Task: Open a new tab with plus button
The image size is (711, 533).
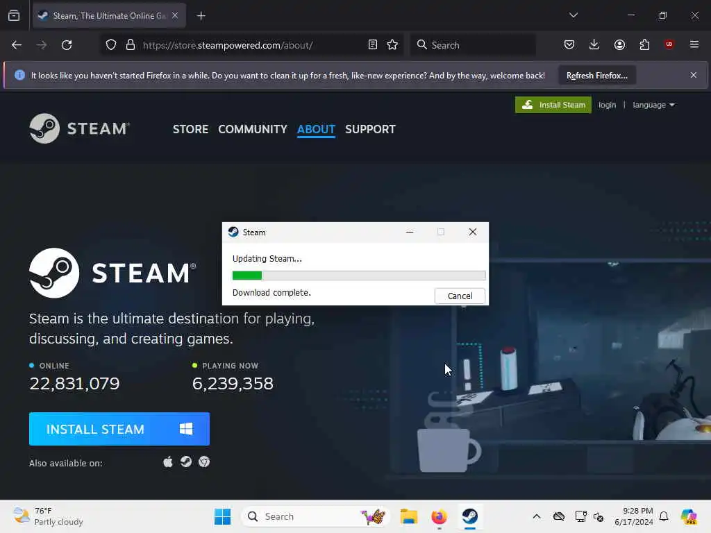Action: (x=201, y=16)
